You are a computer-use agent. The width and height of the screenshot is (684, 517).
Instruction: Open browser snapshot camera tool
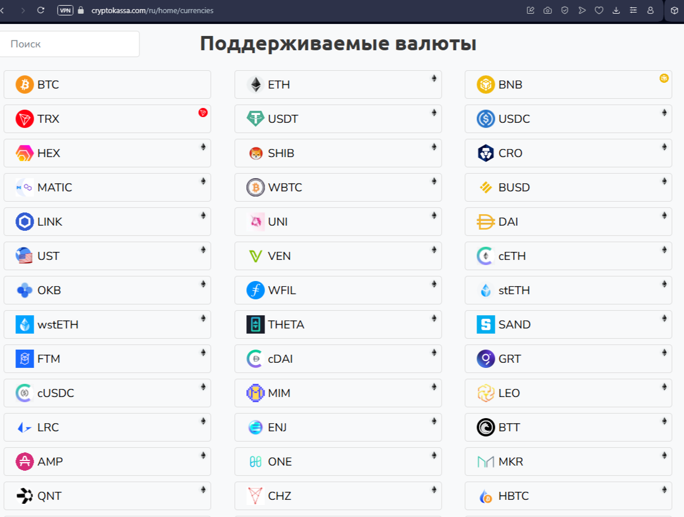(547, 10)
